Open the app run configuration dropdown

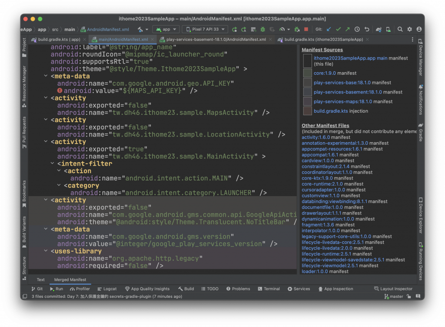tap(166, 29)
